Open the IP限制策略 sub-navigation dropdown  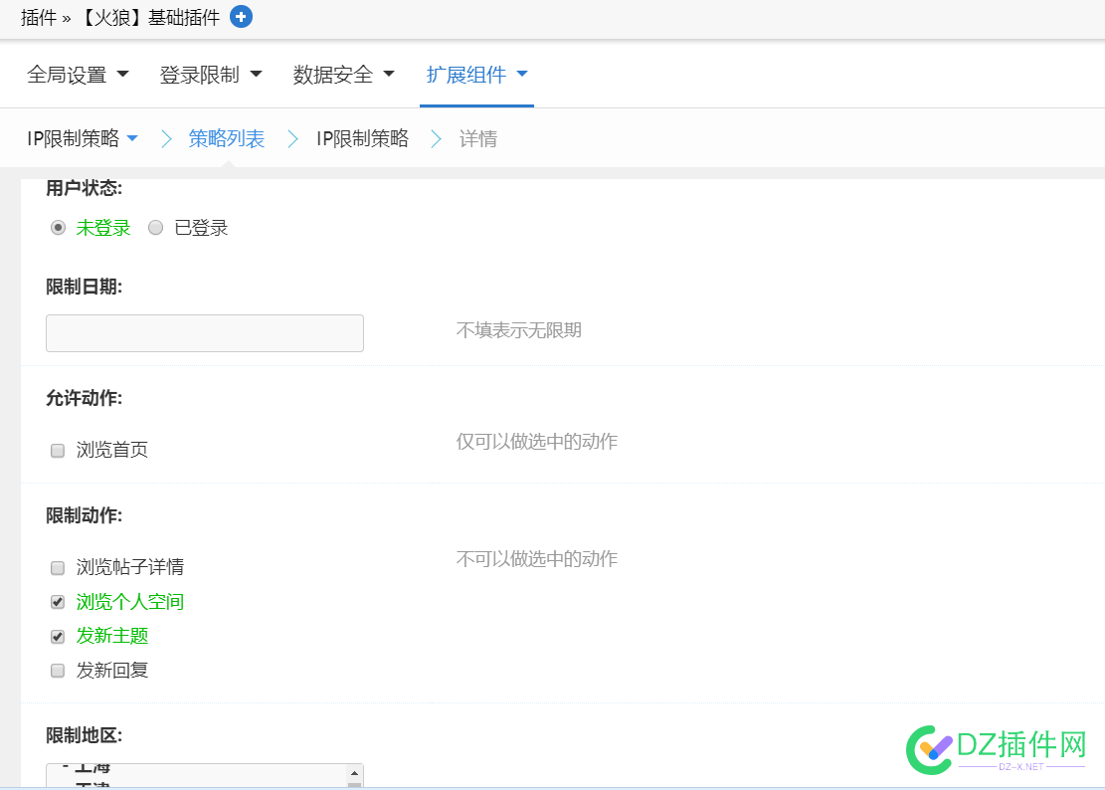click(82, 138)
